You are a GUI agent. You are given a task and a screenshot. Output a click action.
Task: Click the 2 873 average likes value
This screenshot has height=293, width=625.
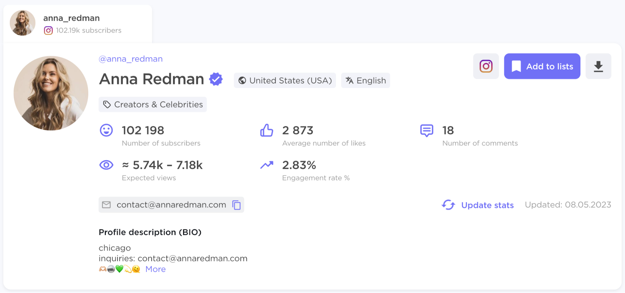click(x=298, y=130)
